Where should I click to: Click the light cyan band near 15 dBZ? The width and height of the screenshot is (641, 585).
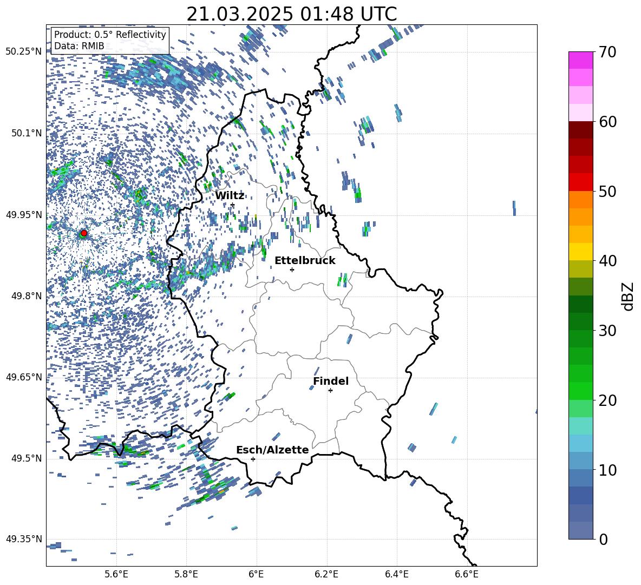coord(580,426)
